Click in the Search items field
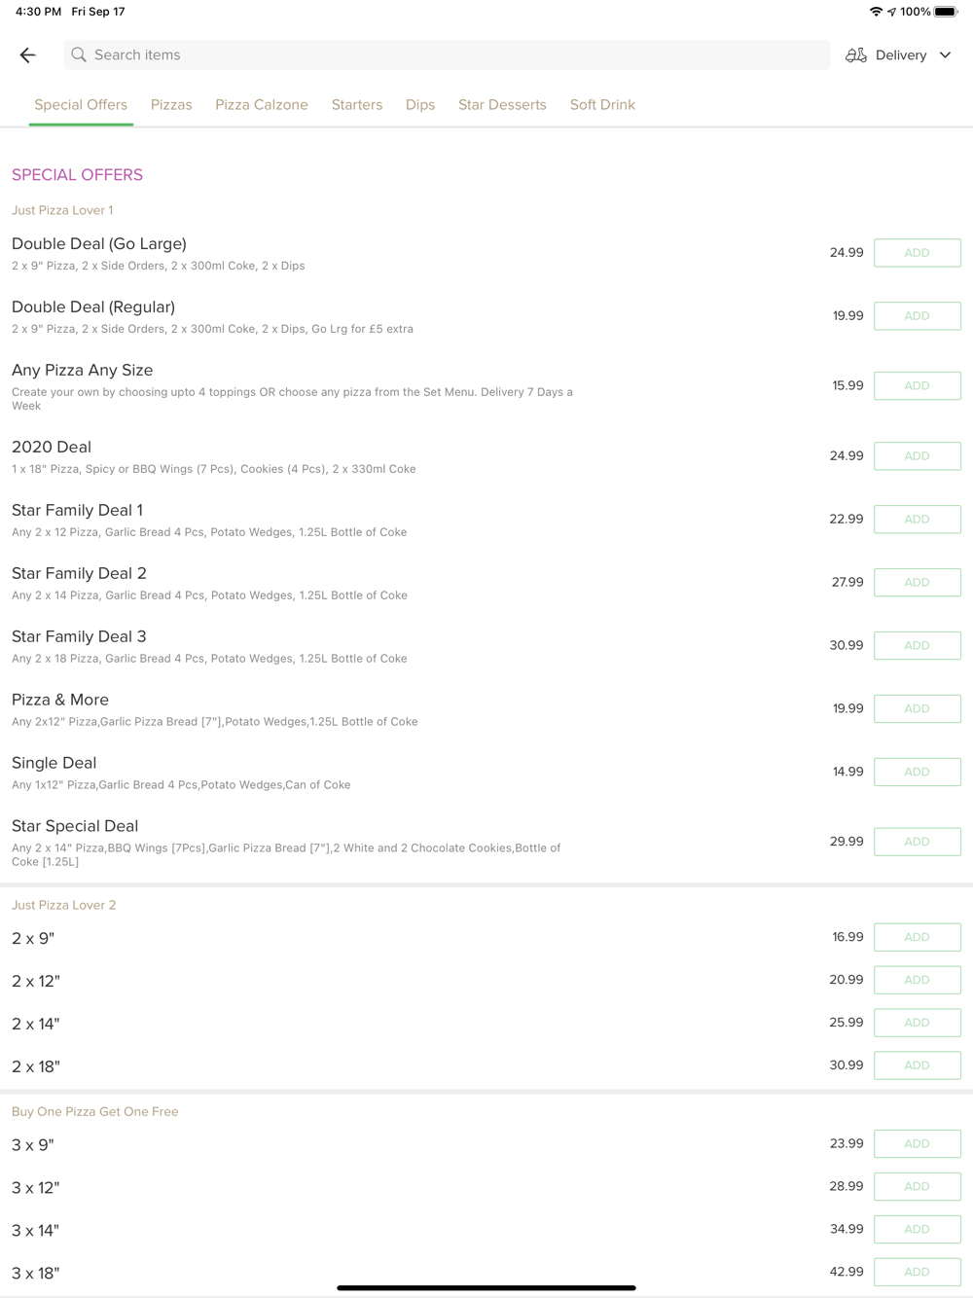The height and width of the screenshot is (1298, 973). [x=447, y=55]
